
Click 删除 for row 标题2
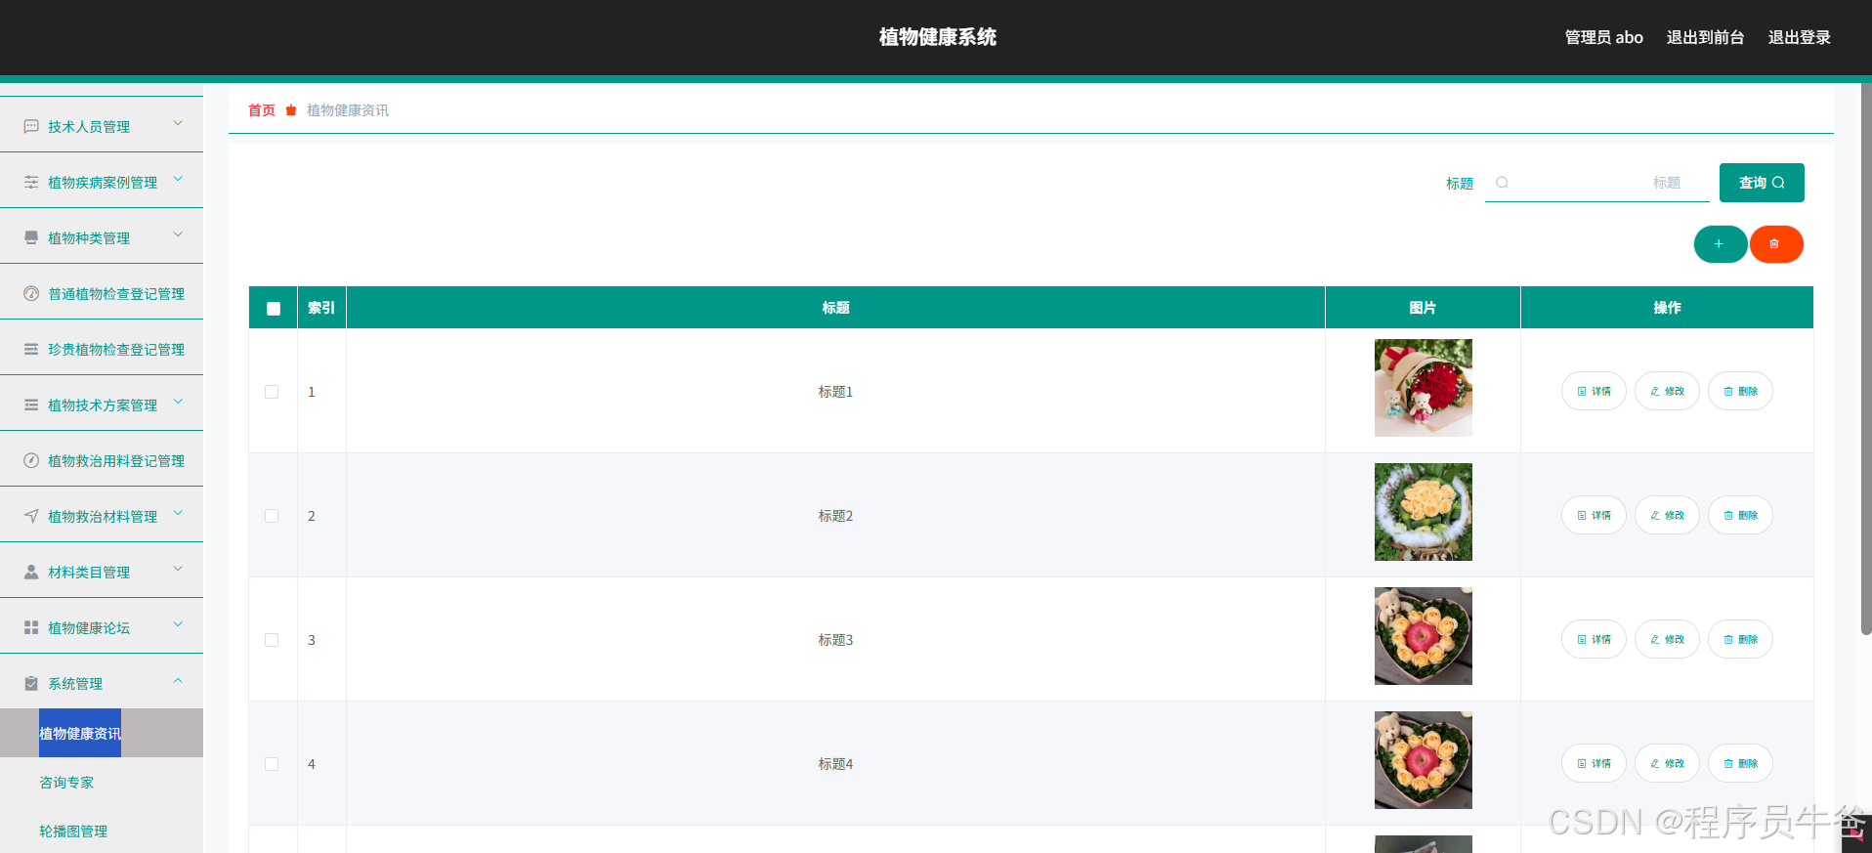click(x=1740, y=515)
